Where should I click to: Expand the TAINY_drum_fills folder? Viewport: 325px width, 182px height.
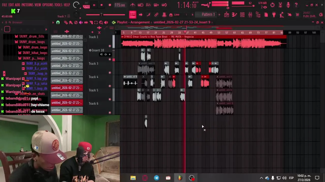[31, 36]
